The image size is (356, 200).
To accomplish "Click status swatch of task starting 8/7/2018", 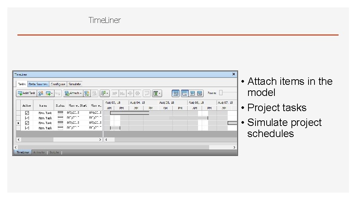I will point(60,123).
